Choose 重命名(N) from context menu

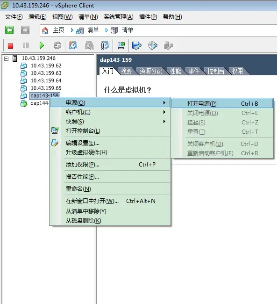click(x=110, y=189)
